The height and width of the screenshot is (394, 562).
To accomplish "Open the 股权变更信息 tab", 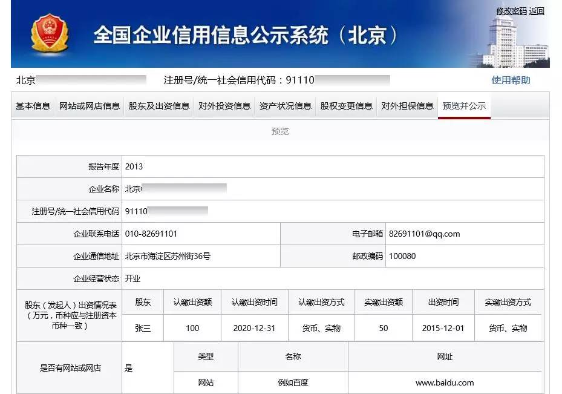I will 347,106.
